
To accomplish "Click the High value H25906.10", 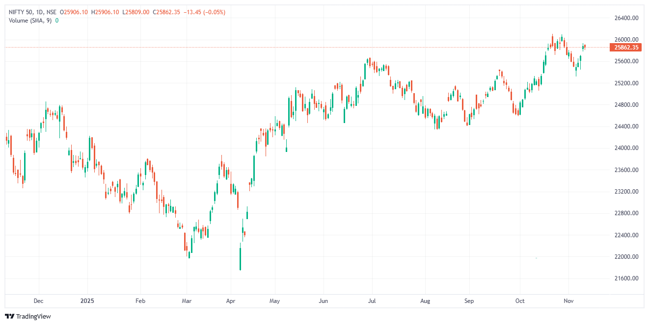I will (105, 12).
